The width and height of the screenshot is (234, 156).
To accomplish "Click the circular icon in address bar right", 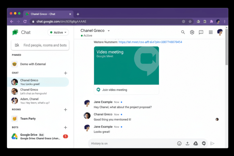I will click(183, 21).
